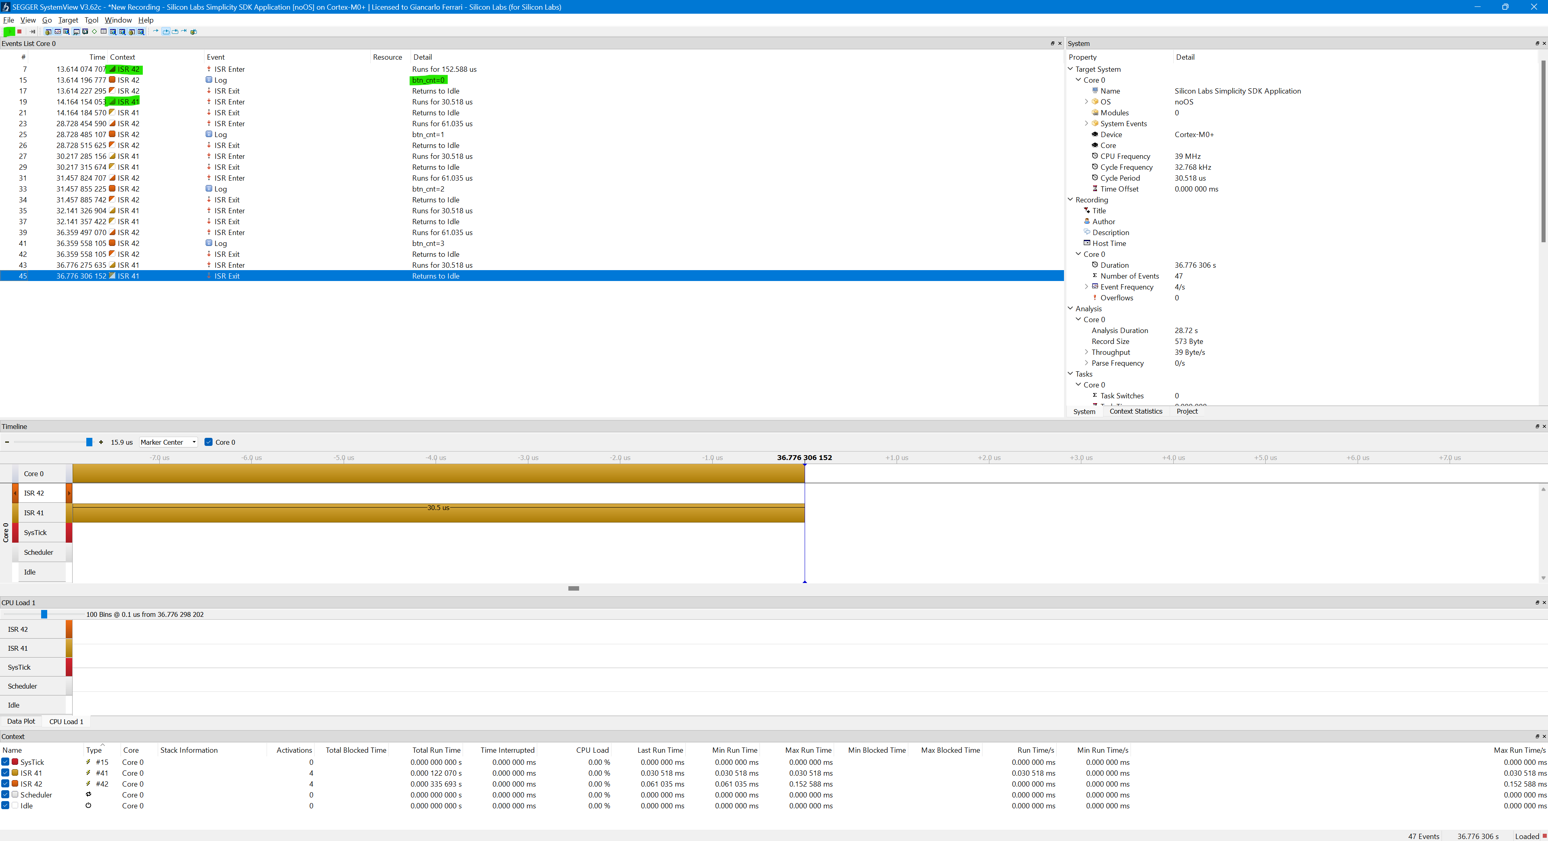Open the Target menu

[68, 20]
